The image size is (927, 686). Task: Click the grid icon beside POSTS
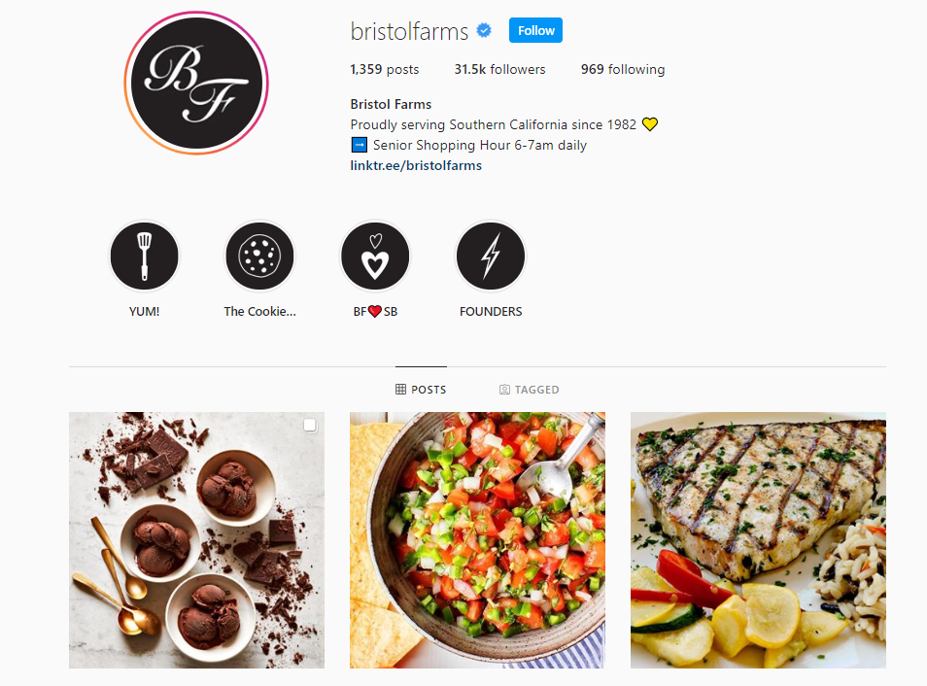coord(401,389)
